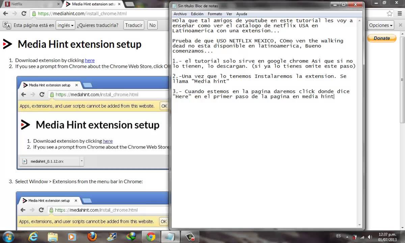The height and width of the screenshot is (243, 405).
Task: Click the Show desktop button
Action: tap(402, 237)
